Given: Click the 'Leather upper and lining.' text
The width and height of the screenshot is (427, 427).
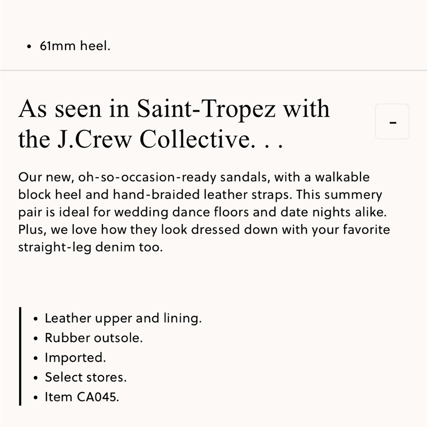Looking at the screenshot, I should click(x=123, y=319).
